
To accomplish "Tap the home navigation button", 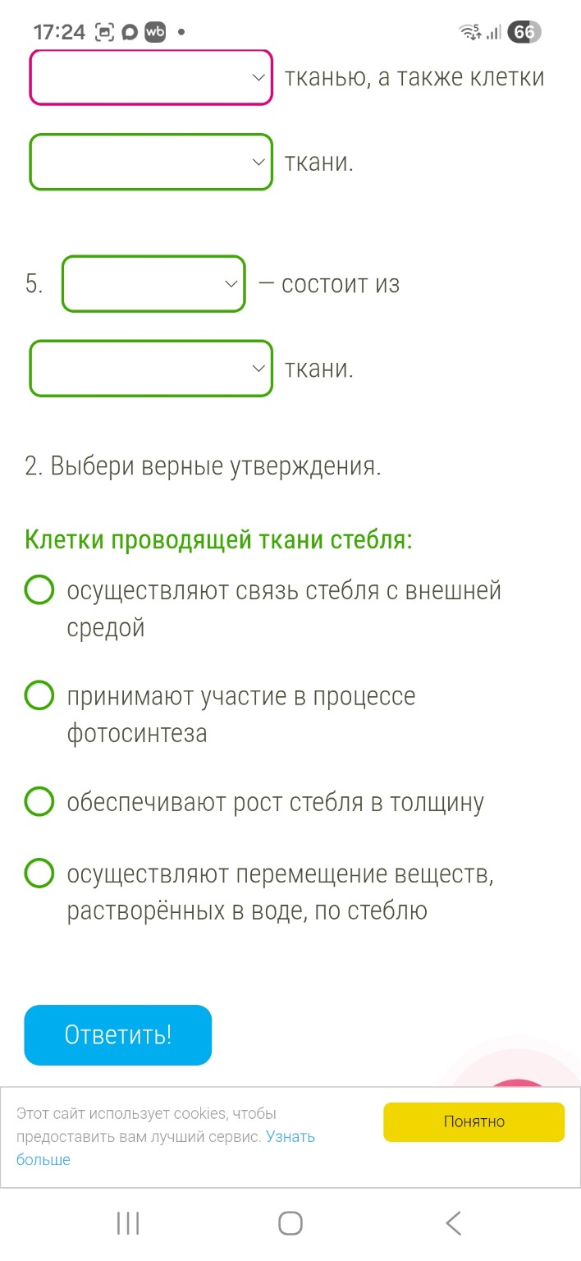I will 289,1222.
